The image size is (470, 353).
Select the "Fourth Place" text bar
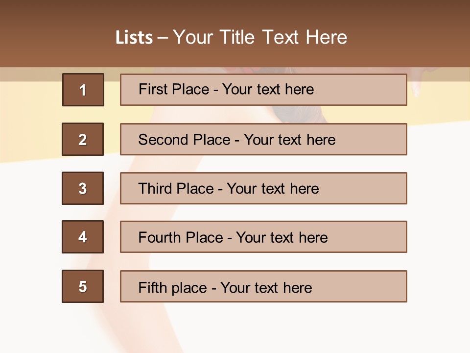(x=263, y=237)
